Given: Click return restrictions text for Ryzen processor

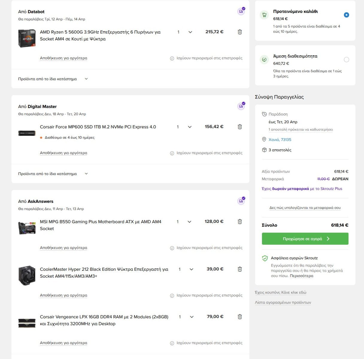Looking at the screenshot, I should pos(210,58).
